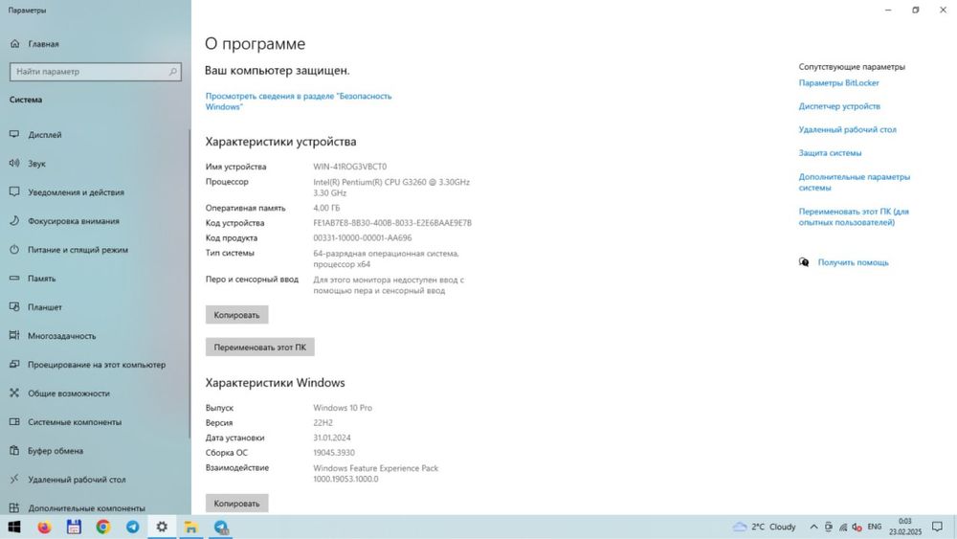Image resolution: width=957 pixels, height=539 pixels.
Task: Open the Удаленный рабочий стол link on right
Action: point(848,129)
